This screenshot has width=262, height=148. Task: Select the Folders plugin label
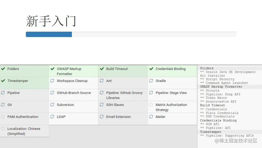tap(13, 69)
